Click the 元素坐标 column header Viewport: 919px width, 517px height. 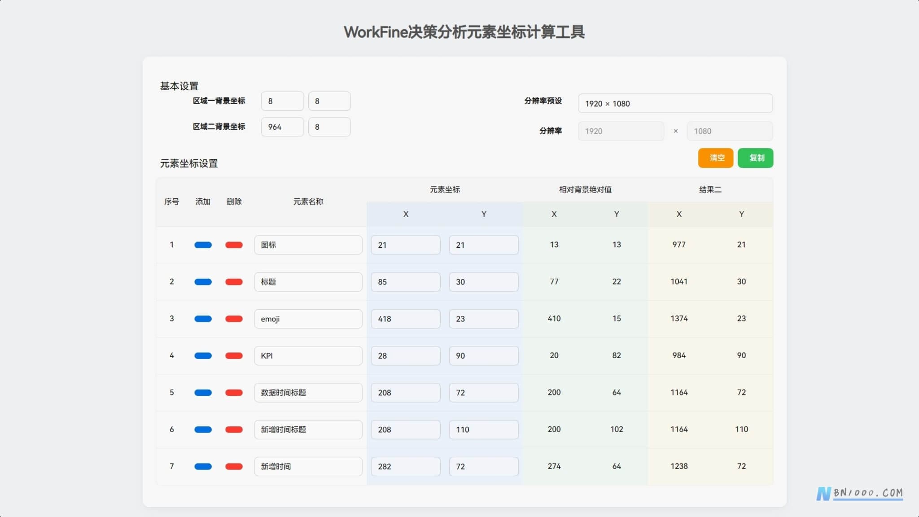point(445,189)
